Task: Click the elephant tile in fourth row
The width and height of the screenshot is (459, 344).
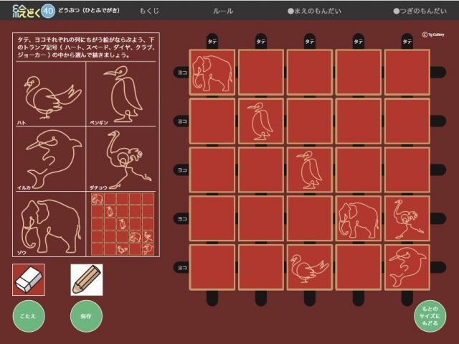Action: click(359, 219)
